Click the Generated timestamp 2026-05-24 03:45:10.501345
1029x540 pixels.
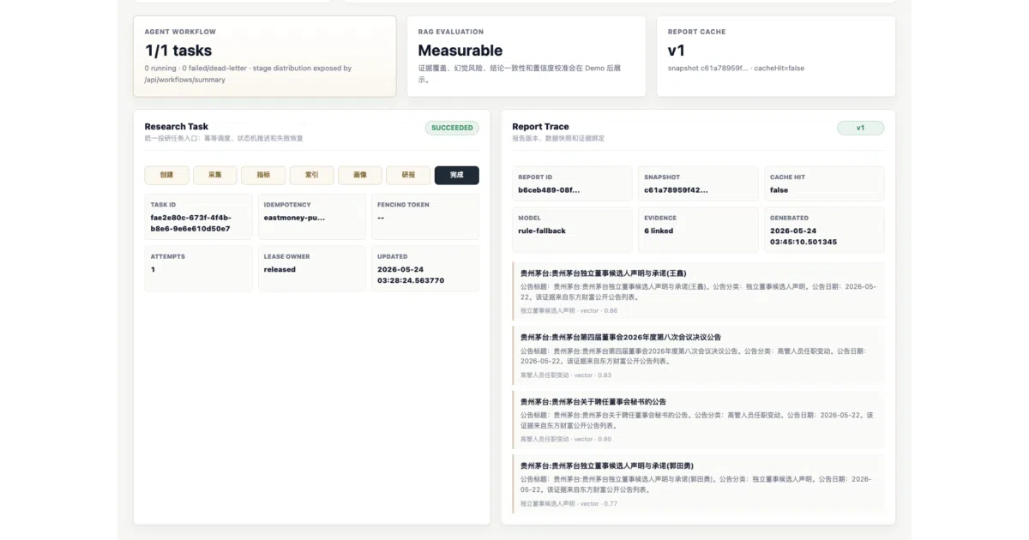pos(803,236)
